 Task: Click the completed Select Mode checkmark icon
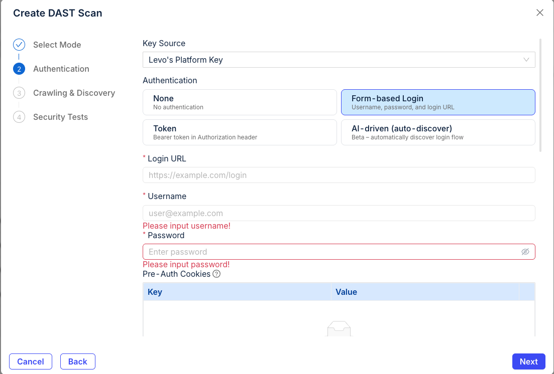coord(19,44)
